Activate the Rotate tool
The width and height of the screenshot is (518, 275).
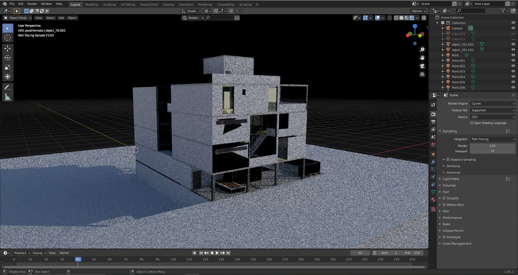8,58
